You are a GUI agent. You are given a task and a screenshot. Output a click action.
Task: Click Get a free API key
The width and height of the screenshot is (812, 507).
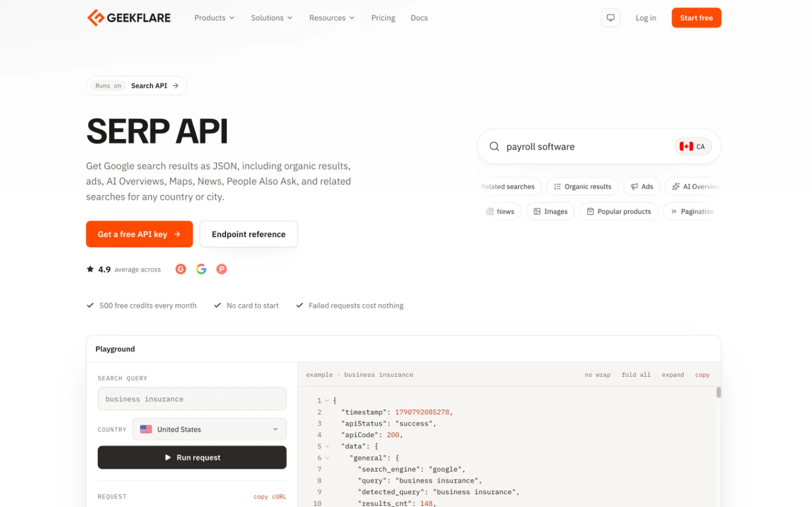(x=139, y=234)
